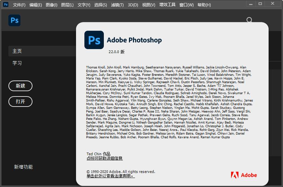Click the 22.0.0 版 version text
This screenshot has height=187, width=283.
click(117, 52)
